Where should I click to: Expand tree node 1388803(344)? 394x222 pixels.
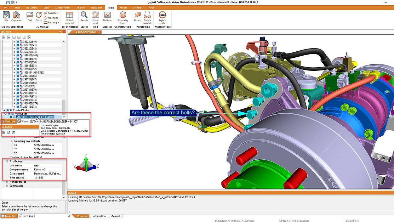click(x=14, y=55)
